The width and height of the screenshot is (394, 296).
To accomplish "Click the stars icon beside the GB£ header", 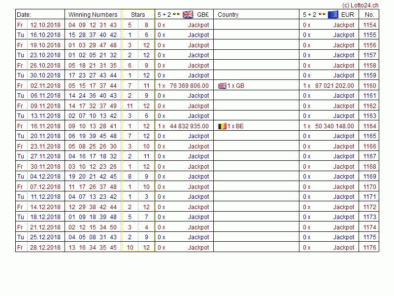I will [176, 14].
